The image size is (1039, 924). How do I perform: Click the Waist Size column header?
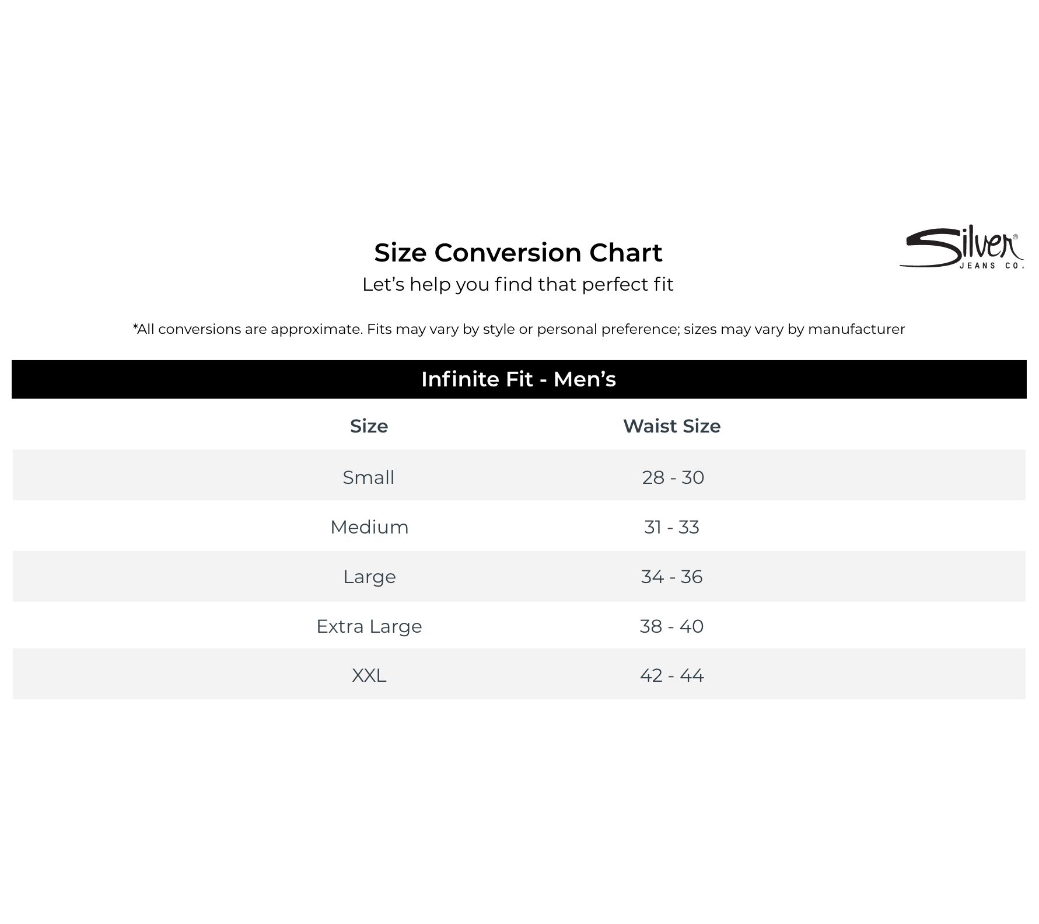(671, 426)
